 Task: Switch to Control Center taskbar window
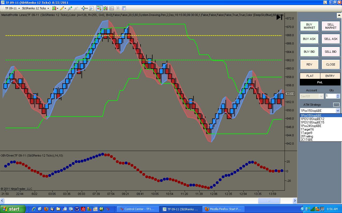[138, 209]
